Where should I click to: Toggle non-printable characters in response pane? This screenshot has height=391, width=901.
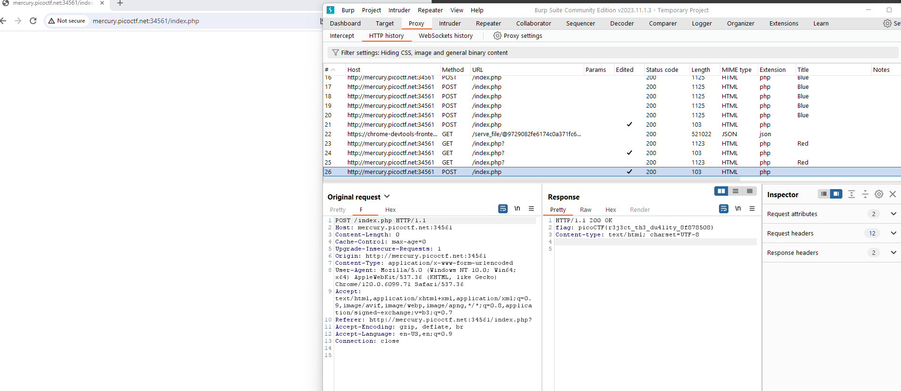(738, 209)
